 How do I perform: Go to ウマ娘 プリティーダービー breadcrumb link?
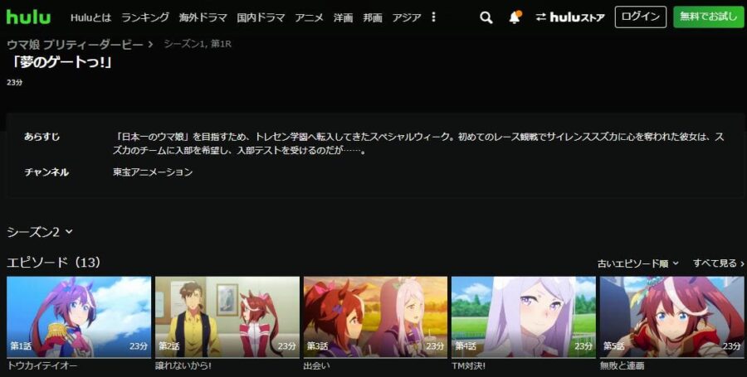[x=75, y=45]
